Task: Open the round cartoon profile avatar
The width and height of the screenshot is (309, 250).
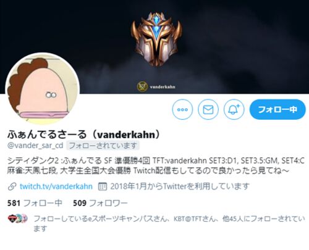Action: 43,89
